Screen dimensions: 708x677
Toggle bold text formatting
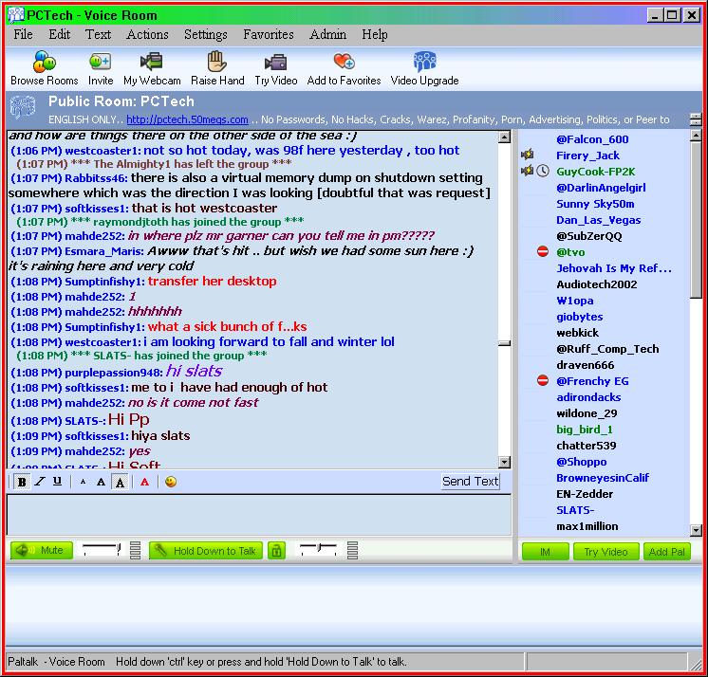(x=21, y=482)
